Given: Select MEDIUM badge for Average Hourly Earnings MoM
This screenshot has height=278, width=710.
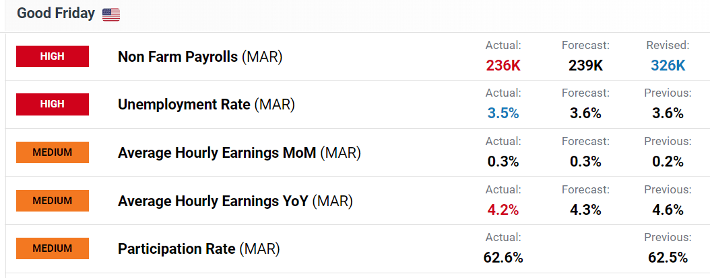Looking at the screenshot, I should pos(53,152).
